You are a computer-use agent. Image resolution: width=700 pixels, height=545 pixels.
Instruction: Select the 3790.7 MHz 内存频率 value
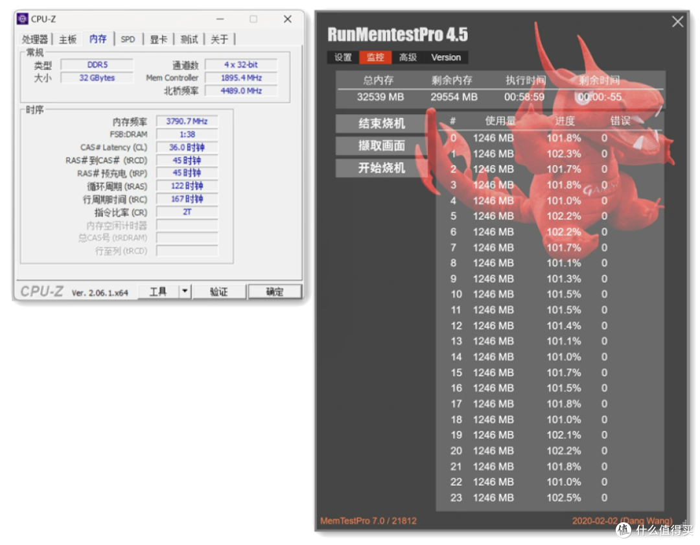[187, 121]
